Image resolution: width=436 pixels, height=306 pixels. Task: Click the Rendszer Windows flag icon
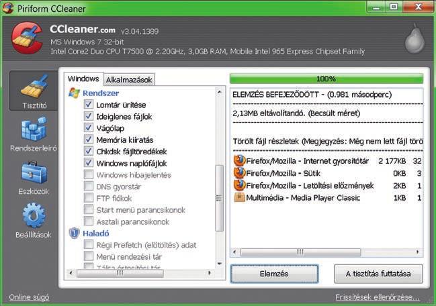[74, 93]
